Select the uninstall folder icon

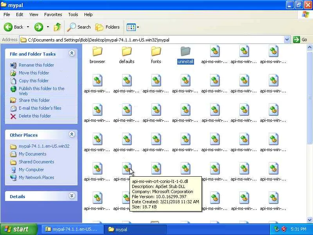click(185, 51)
